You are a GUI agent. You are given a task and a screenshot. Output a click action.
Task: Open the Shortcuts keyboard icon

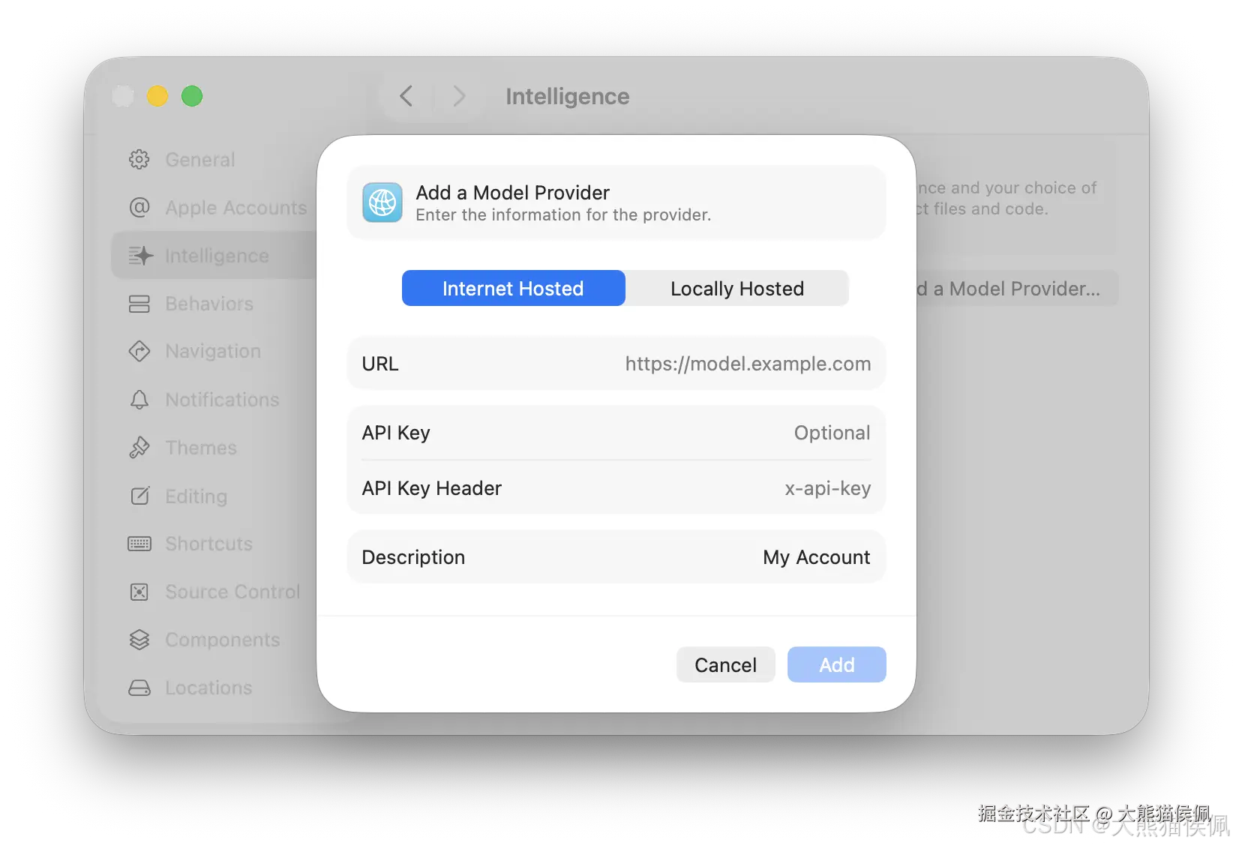(139, 544)
